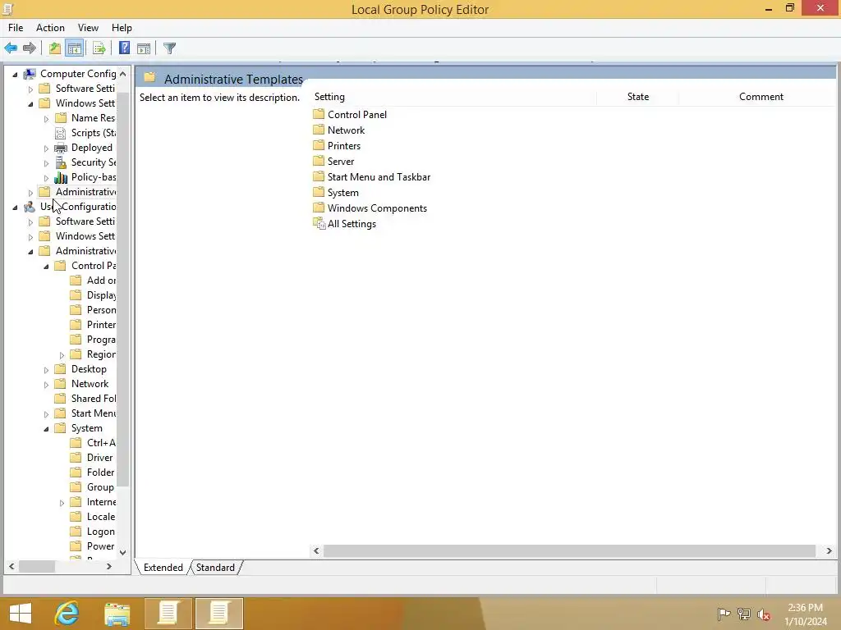841x630 pixels.
Task: Click the taskbar clock showing 2:36 PM
Action: pyautogui.click(x=805, y=608)
